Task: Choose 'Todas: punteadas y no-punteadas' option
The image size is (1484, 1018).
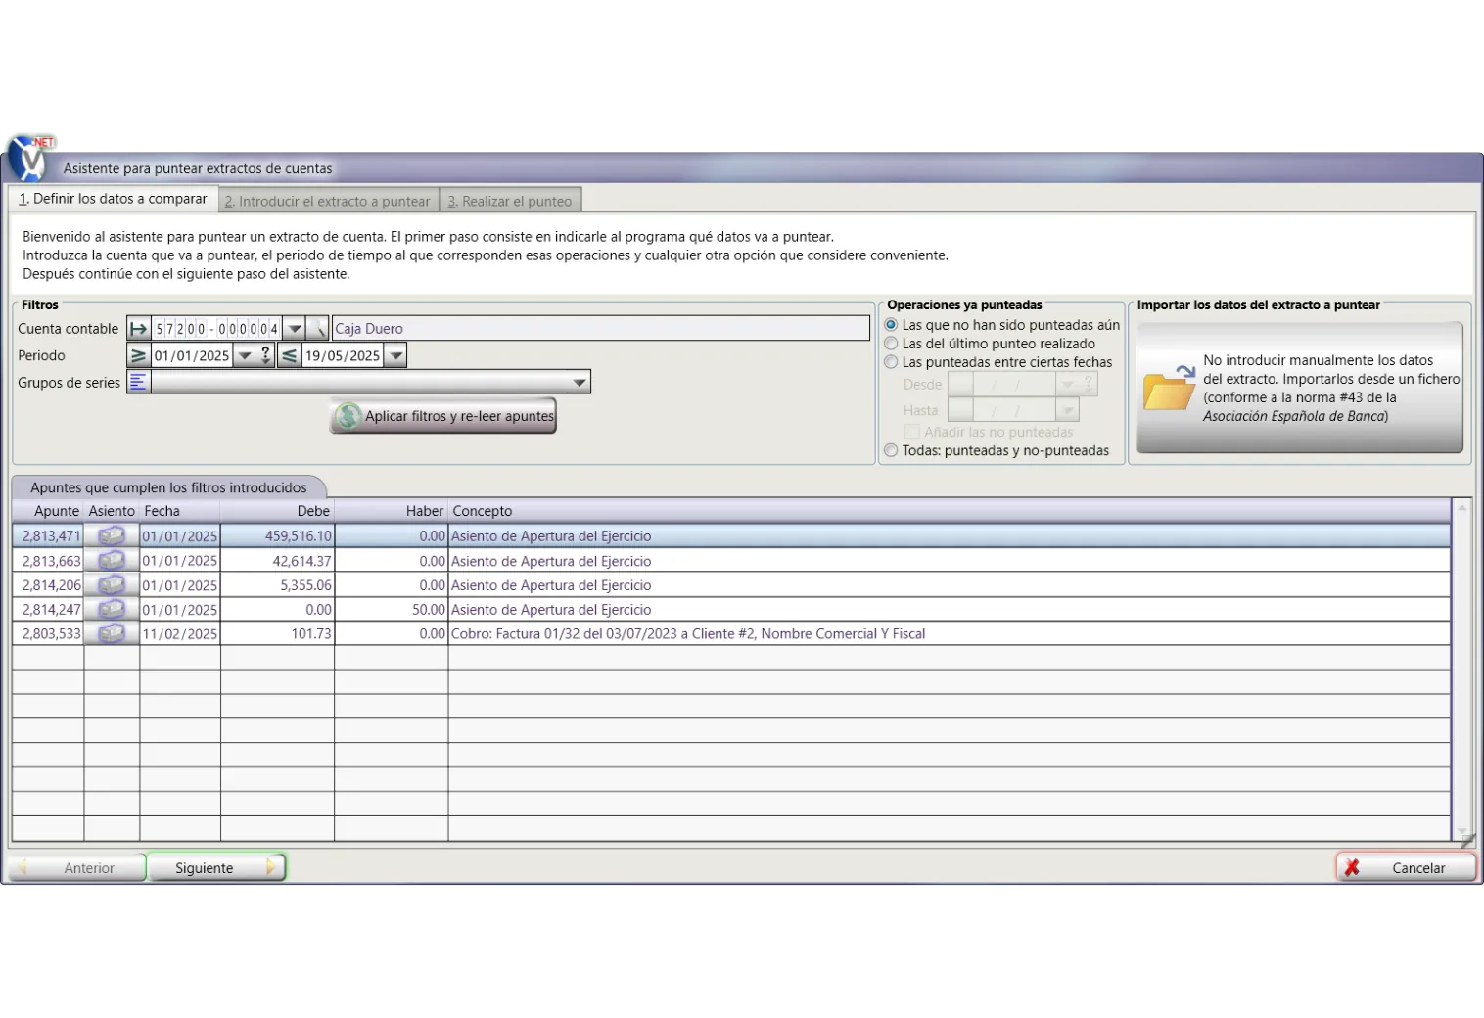Action: click(891, 451)
